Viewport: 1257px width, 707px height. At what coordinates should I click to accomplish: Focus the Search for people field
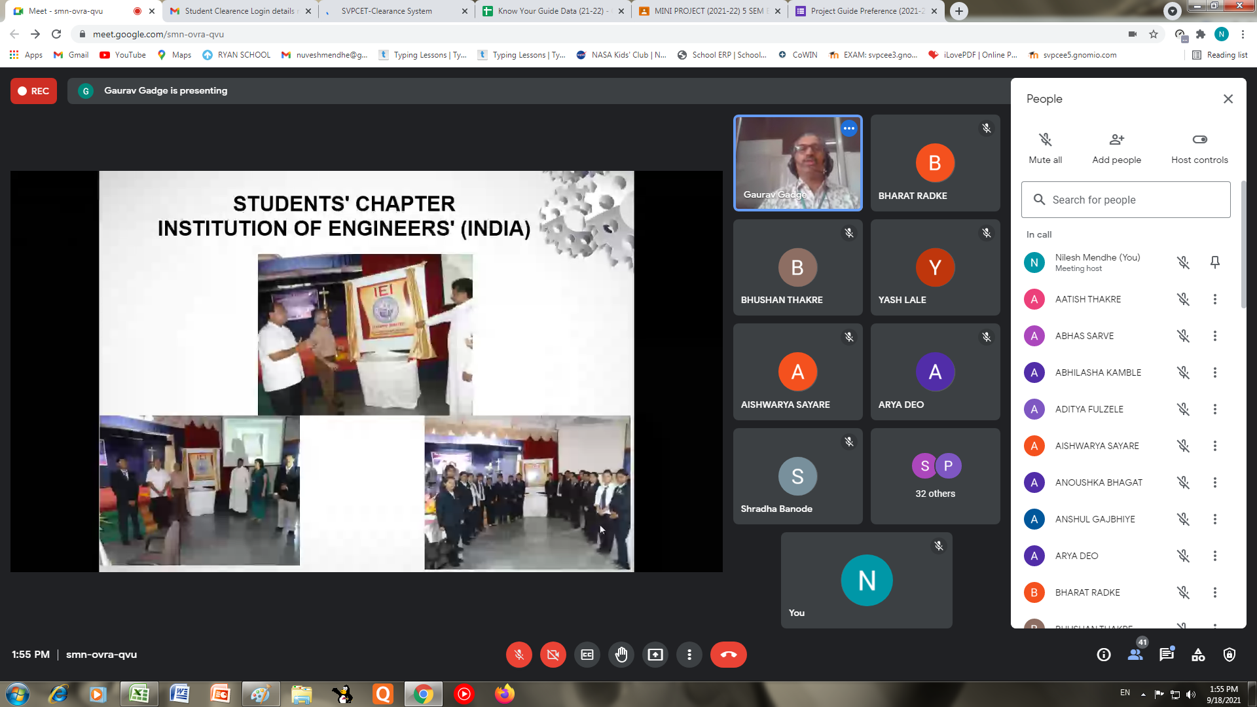point(1125,200)
